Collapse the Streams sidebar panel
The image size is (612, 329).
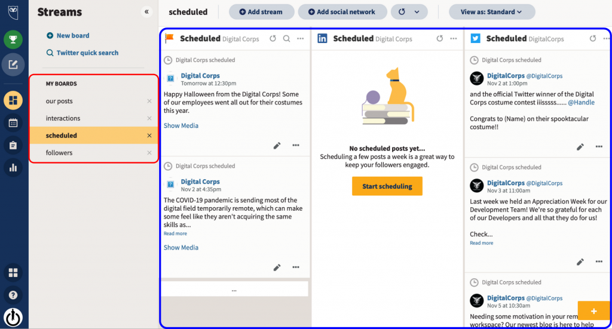point(146,12)
